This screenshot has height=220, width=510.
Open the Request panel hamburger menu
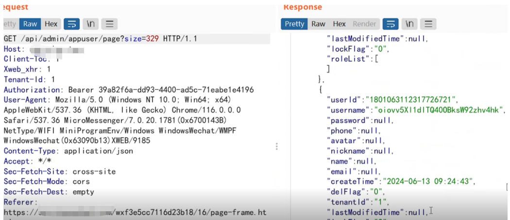point(110,24)
